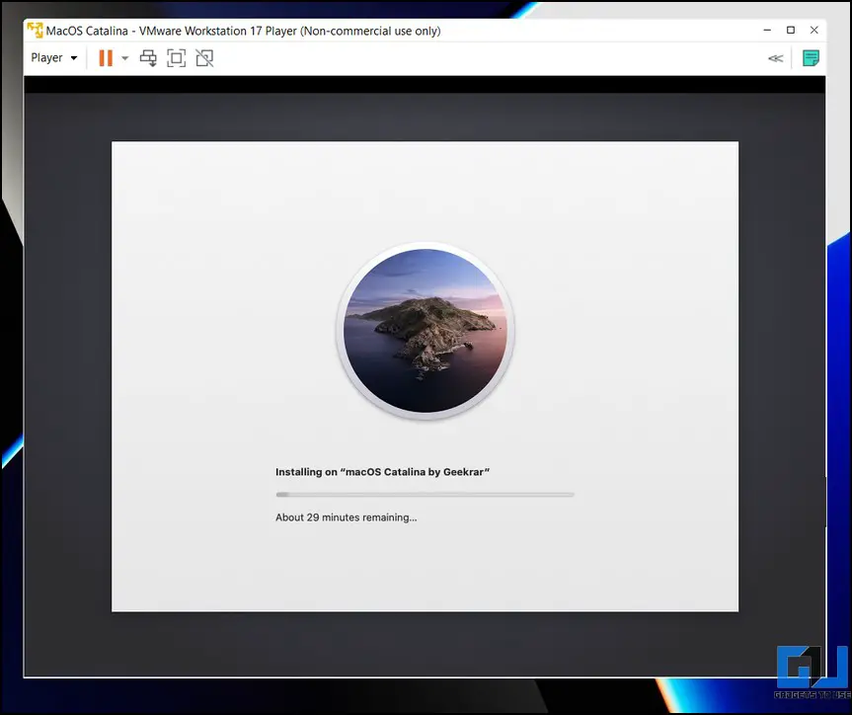Maximize the VMware Player window
The image size is (852, 715).
(790, 31)
